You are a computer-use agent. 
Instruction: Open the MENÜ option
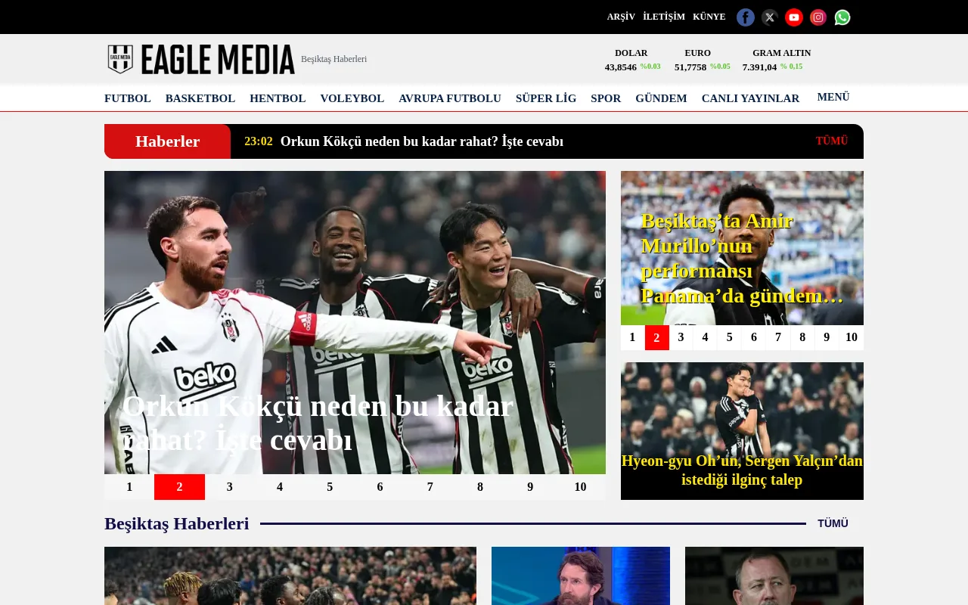pyautogui.click(x=833, y=97)
